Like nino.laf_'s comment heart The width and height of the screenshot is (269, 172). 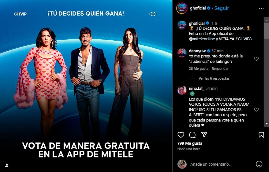click(256, 109)
